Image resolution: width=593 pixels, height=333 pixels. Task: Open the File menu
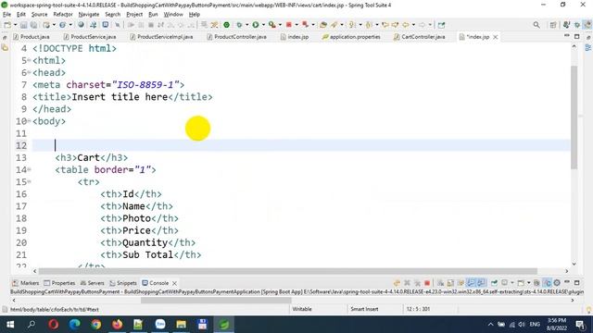pos(6,15)
